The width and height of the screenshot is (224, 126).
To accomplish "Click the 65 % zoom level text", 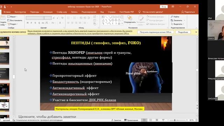I will (191, 120).
